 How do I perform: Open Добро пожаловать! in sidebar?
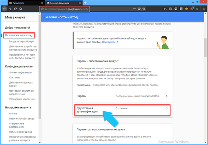(x=17, y=28)
